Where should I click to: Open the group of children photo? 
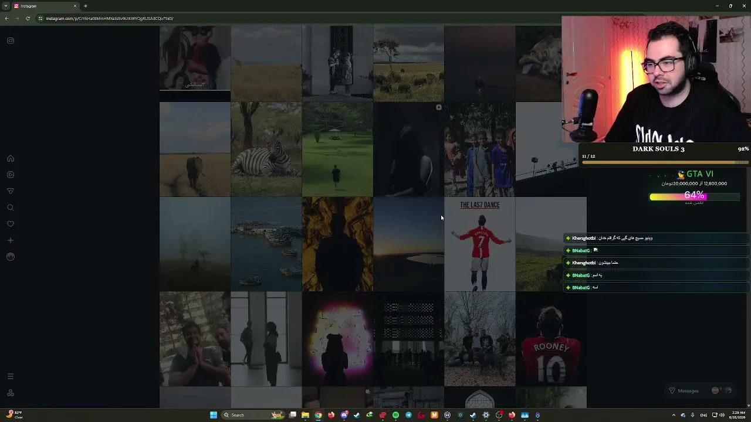(480, 149)
